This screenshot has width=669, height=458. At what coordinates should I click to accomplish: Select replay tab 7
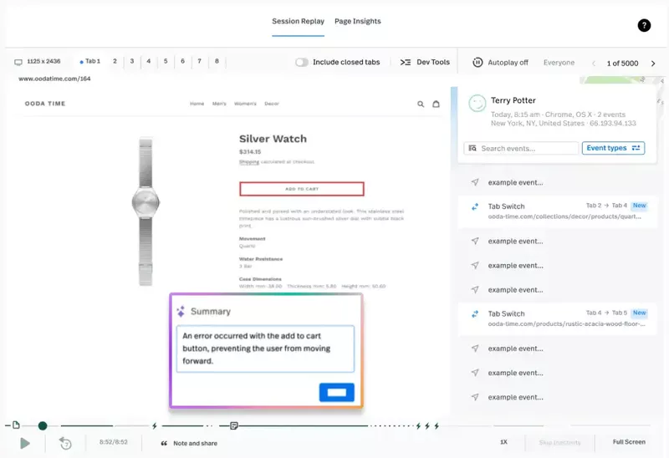tap(199, 61)
